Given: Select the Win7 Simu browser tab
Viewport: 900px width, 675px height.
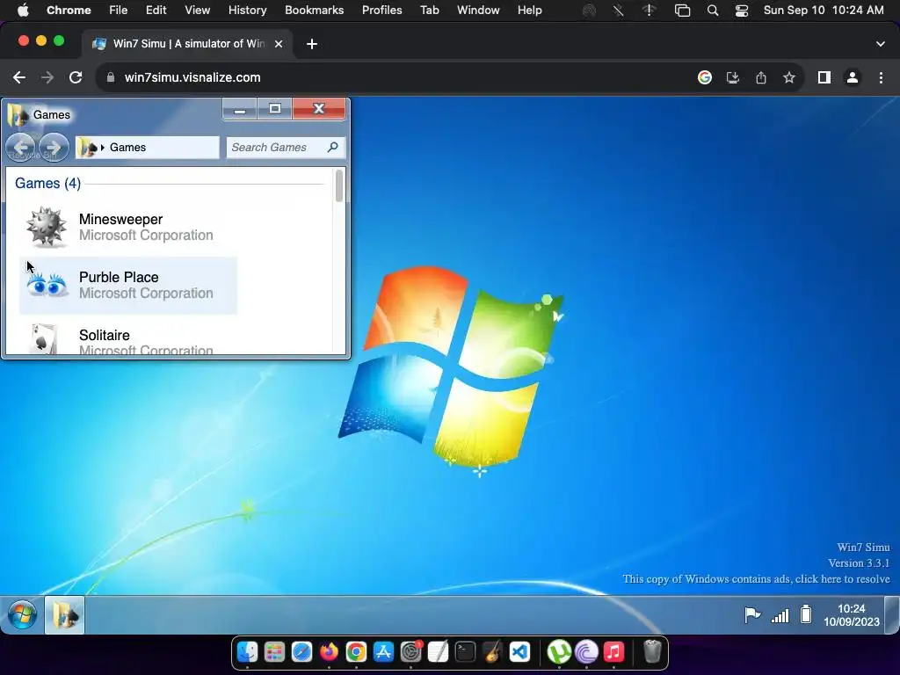Looking at the screenshot, I should 186,44.
